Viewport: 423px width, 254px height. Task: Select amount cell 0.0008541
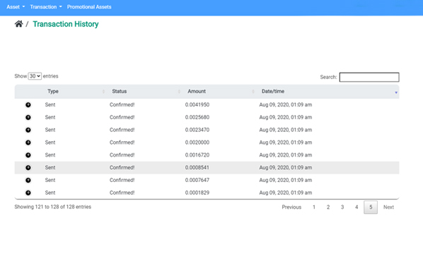coord(197,168)
